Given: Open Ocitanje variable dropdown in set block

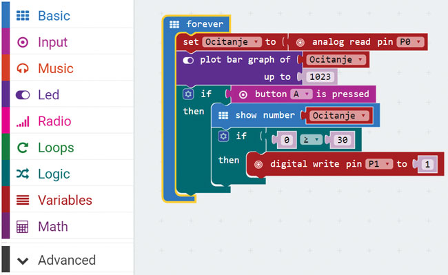Looking at the screenshot, I should pos(232,42).
